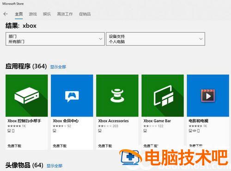Image resolution: width=231 pixels, height=171 pixels.
Task: Click the PC device icon under Xbox Accessories
Action: (x=100, y=131)
